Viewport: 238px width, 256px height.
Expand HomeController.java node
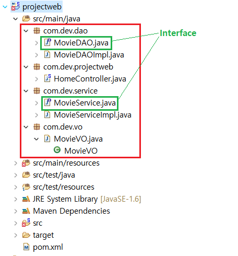coord(37,79)
